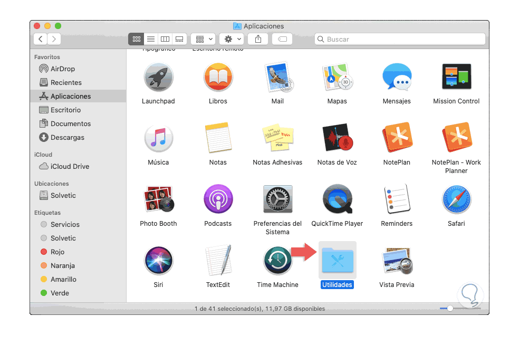
Task: Open Escritorio in the sidebar
Action: click(78, 110)
